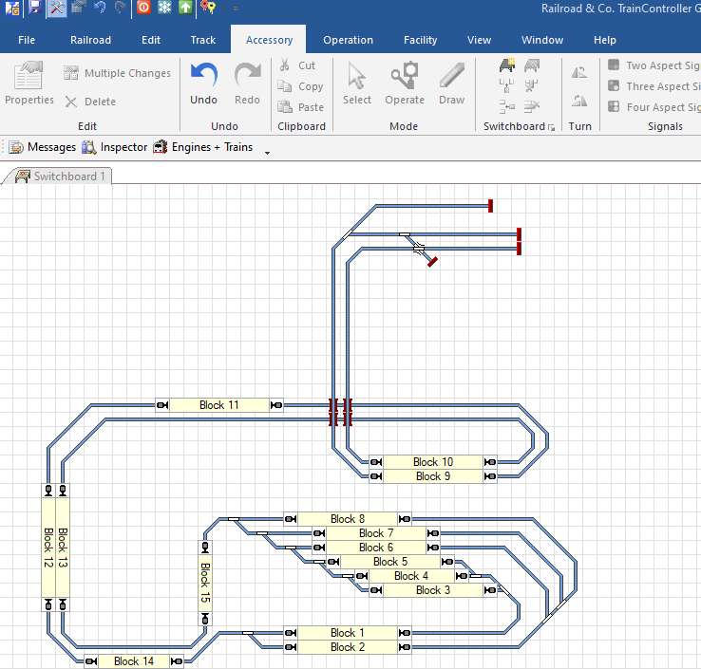Switch to the Operation ribbon tab
This screenshot has width=701, height=669.
tap(348, 40)
